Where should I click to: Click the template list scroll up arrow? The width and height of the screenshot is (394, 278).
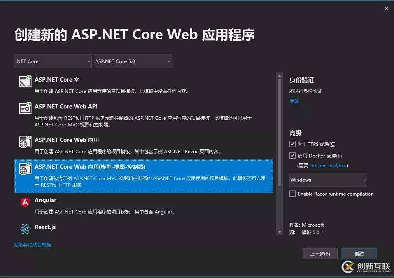pyautogui.click(x=279, y=75)
